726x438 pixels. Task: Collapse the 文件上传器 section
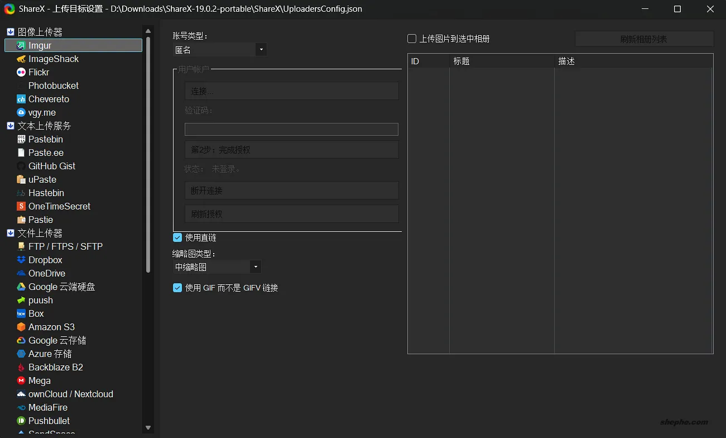[x=9, y=233]
